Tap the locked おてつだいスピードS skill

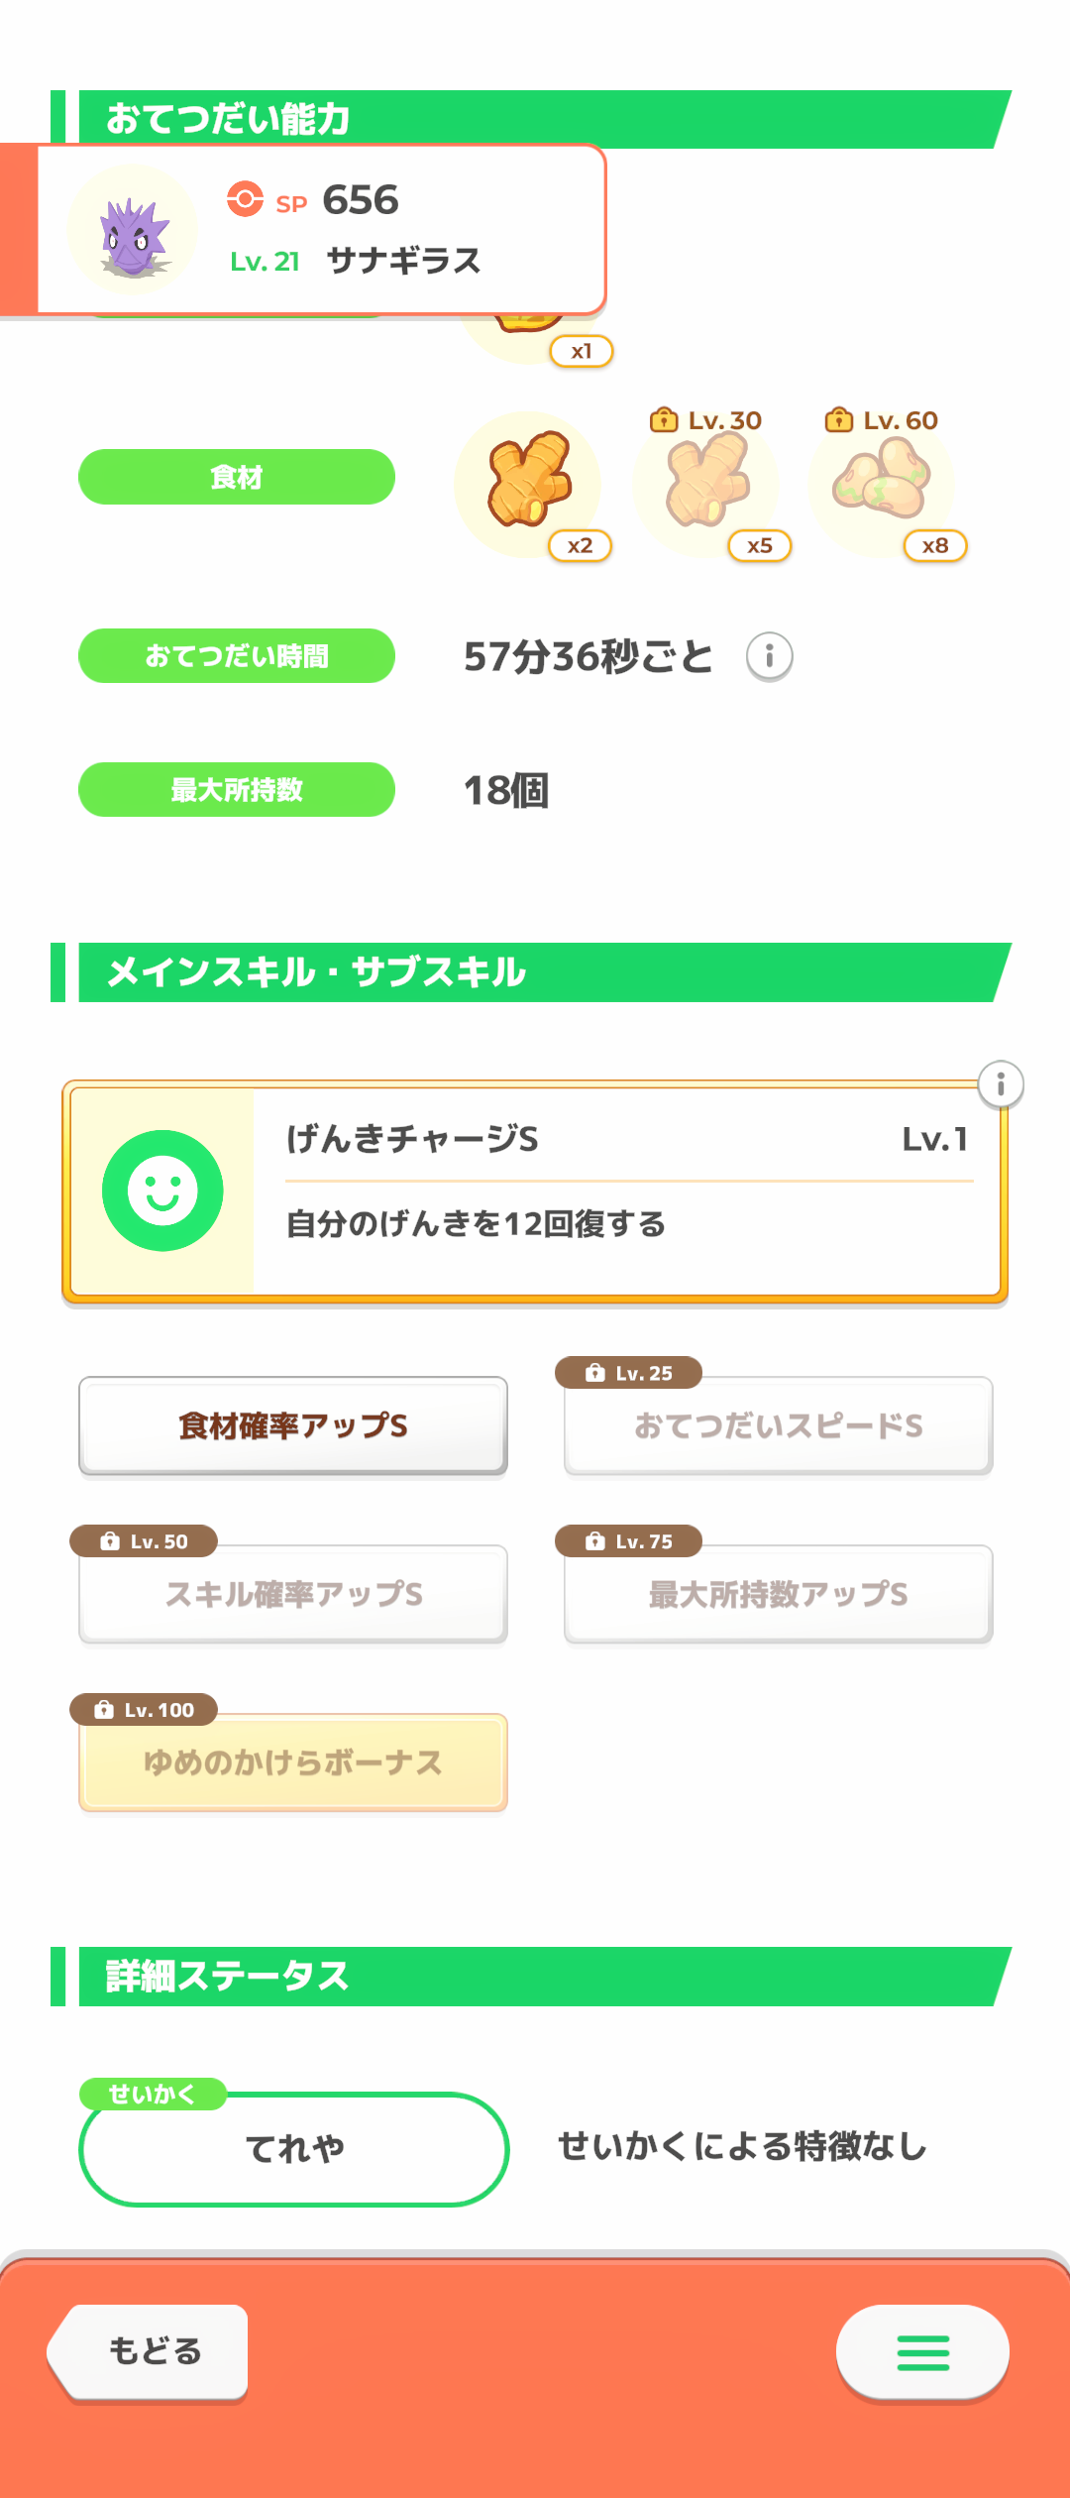779,1425
